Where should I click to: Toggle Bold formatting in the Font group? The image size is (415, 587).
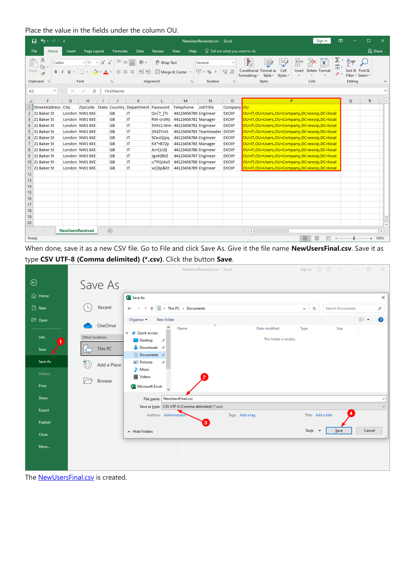pyautogui.click(x=56, y=72)
